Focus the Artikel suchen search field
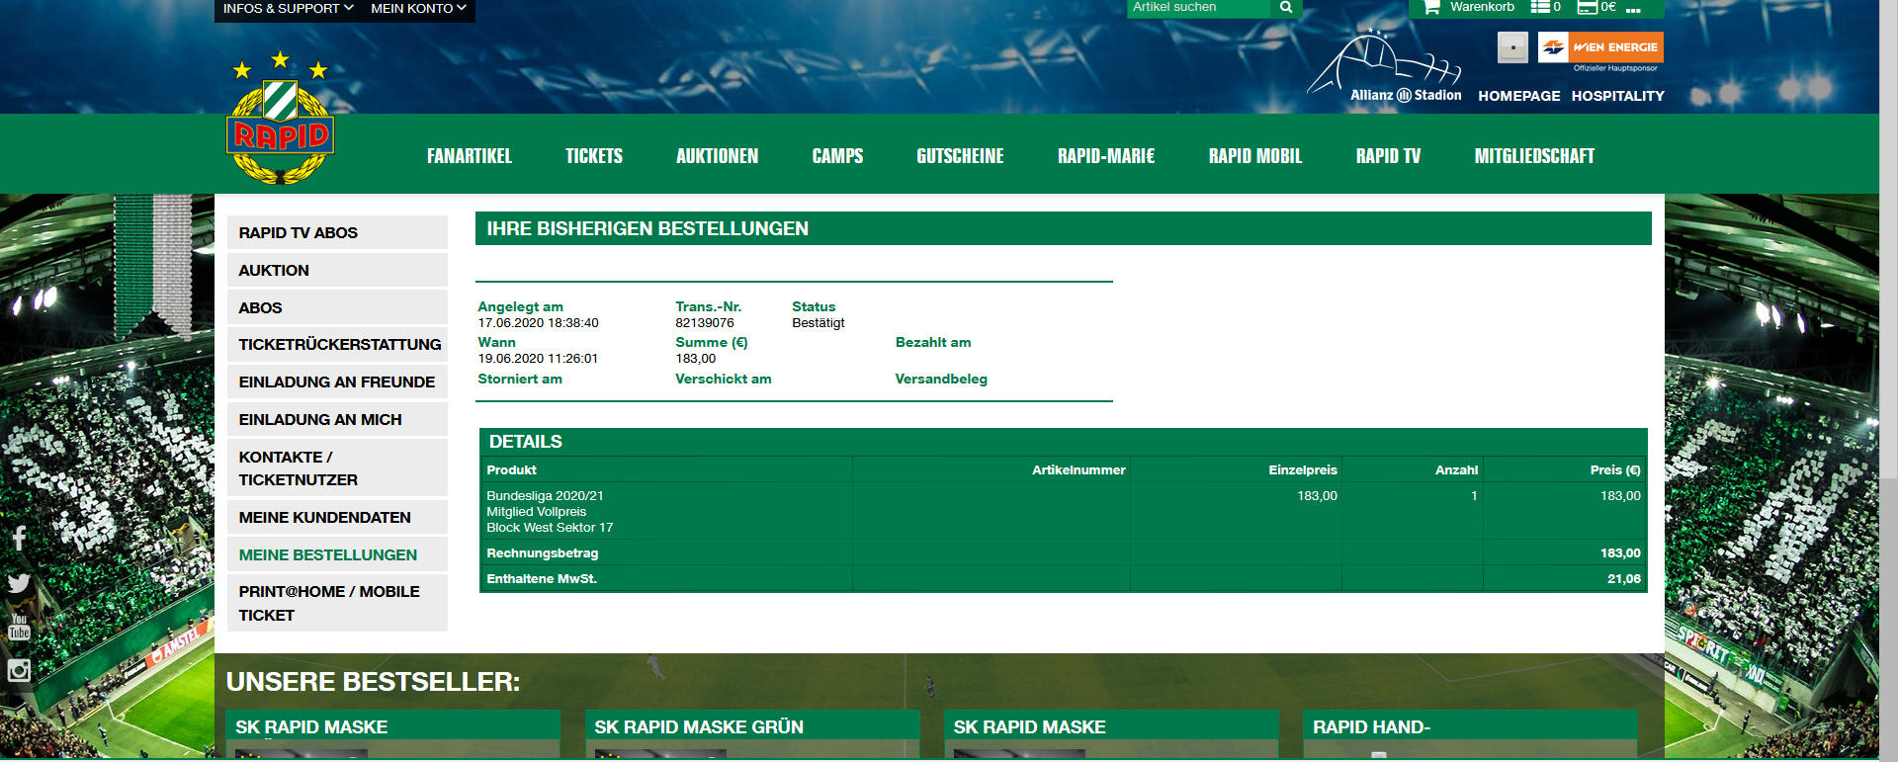1898x762 pixels. [1198, 7]
